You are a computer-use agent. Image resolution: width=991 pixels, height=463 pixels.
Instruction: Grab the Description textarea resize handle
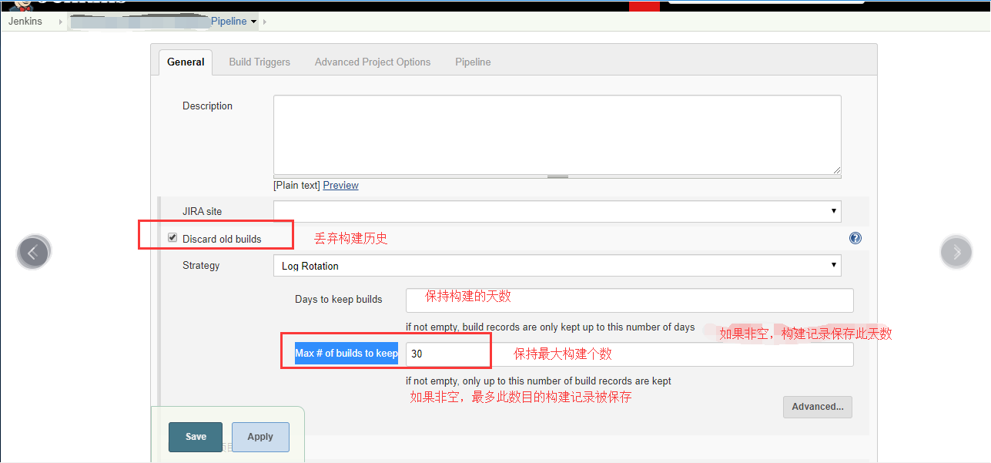(557, 176)
